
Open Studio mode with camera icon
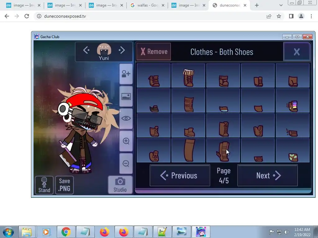120,185
